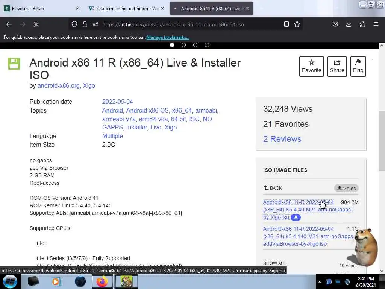Select the fourth carousel dot
The image size is (385, 289).
coord(207,45)
